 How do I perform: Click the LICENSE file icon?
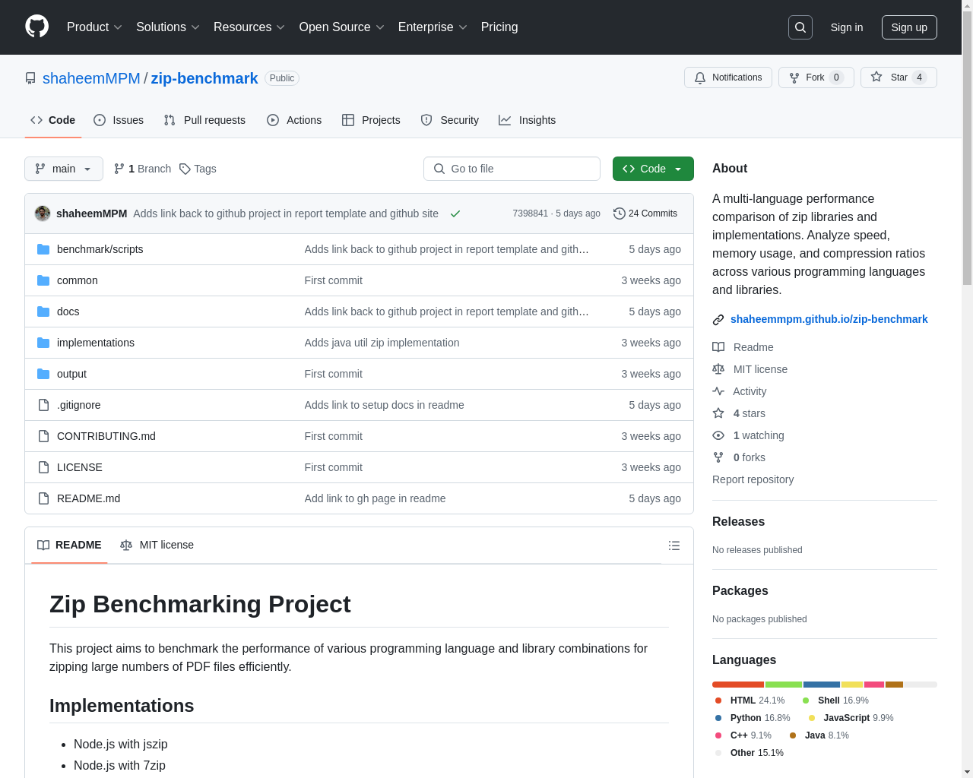click(43, 467)
